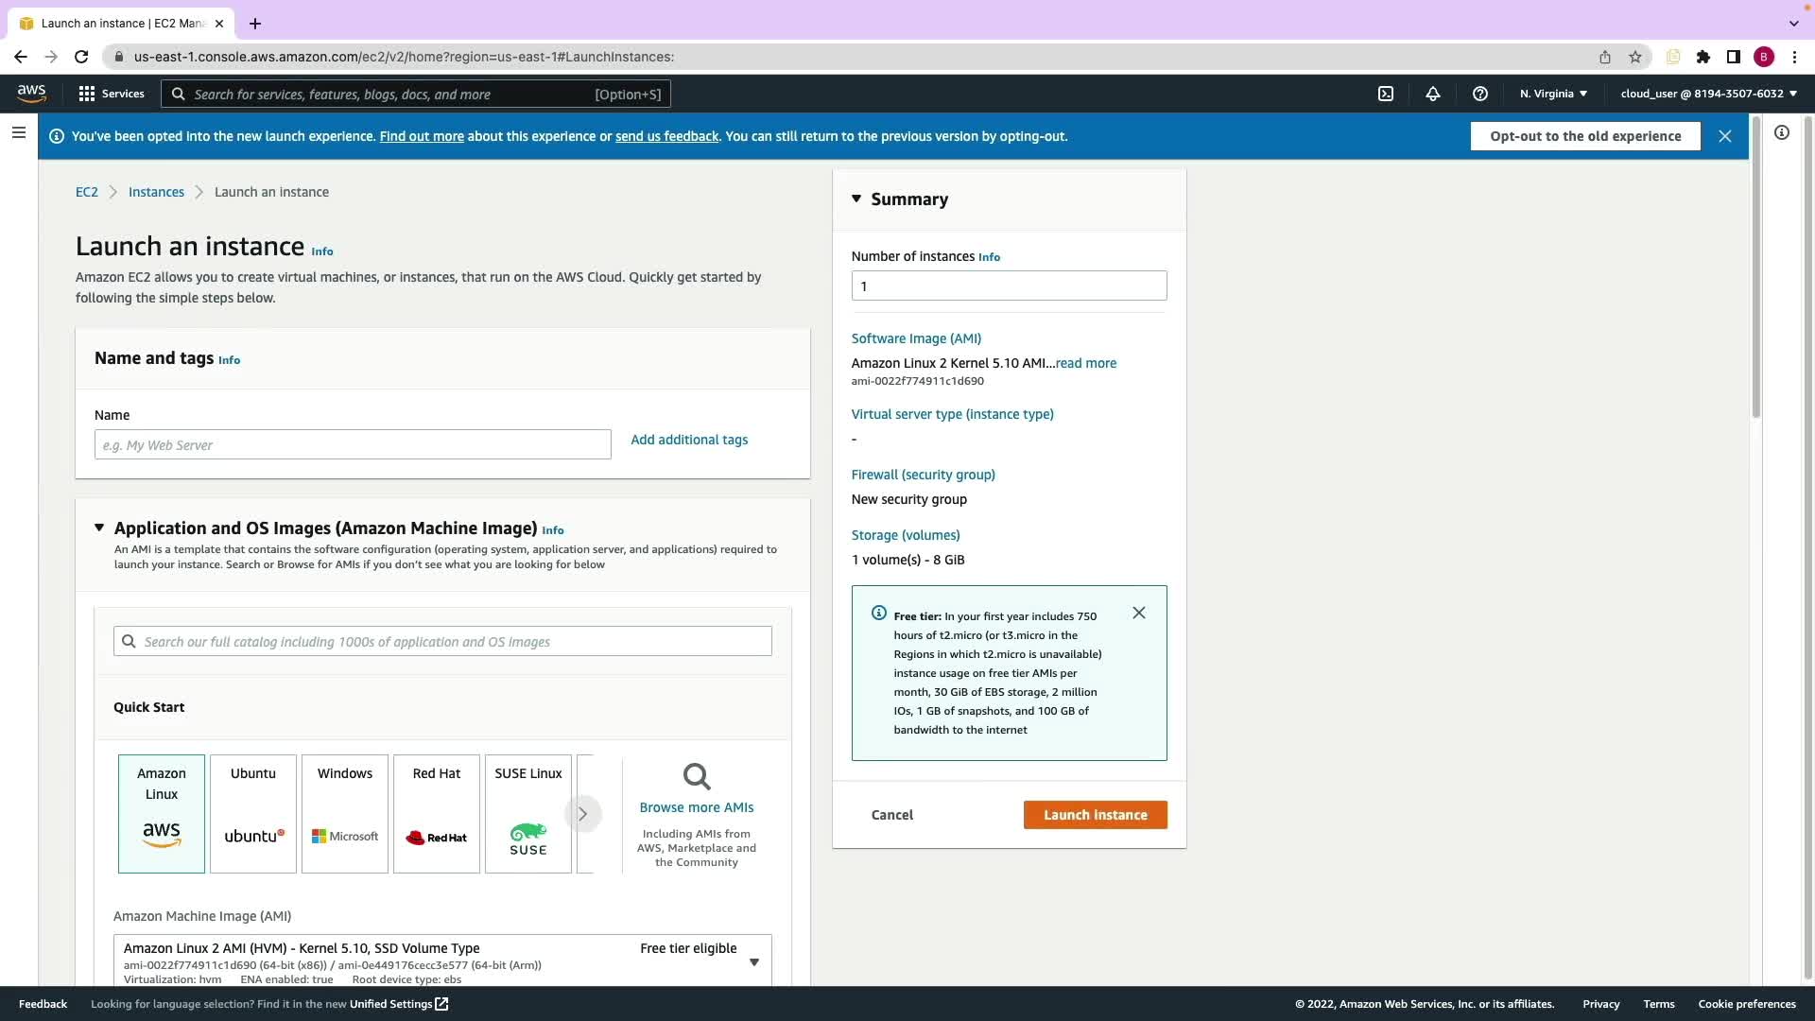
Task: Click the Browse more AMIs magnifier
Action: pyautogui.click(x=697, y=777)
